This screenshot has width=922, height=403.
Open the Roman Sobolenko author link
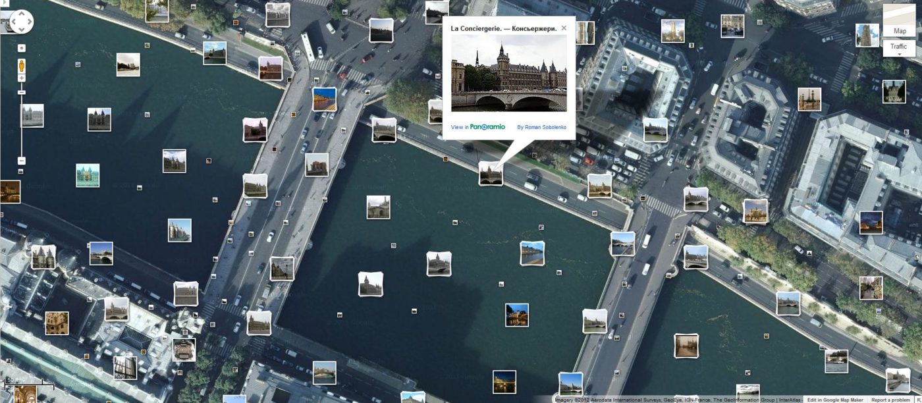541,127
